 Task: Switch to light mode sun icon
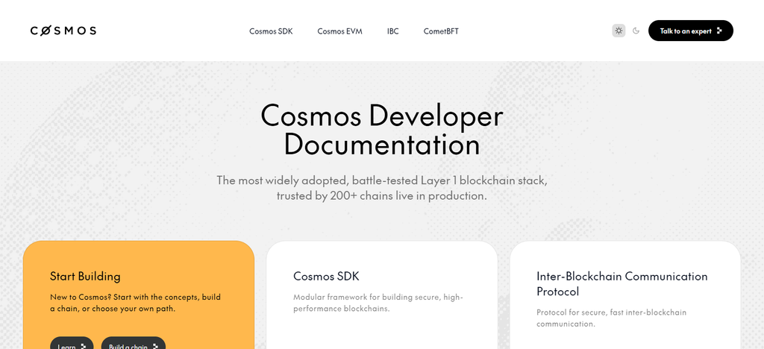click(x=619, y=31)
